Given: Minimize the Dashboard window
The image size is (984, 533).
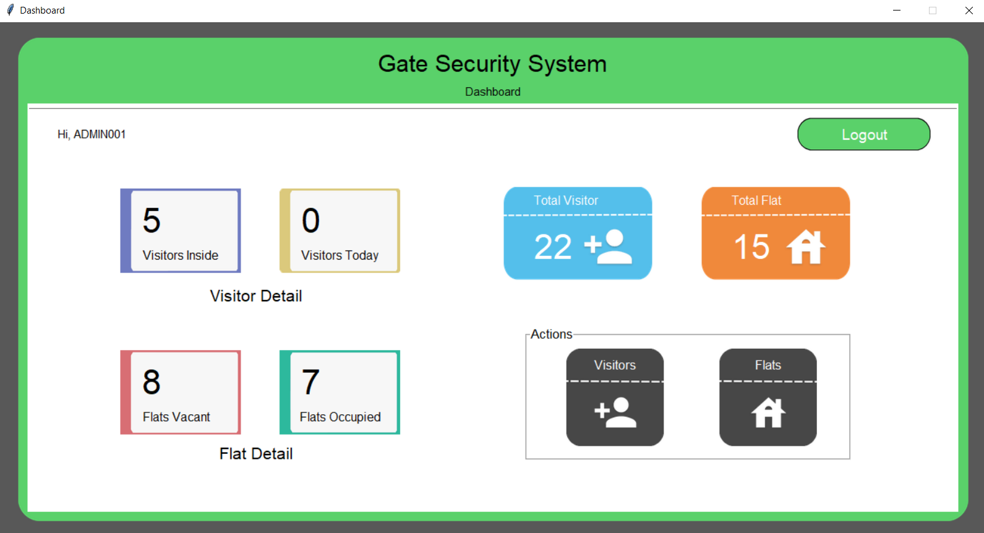Looking at the screenshot, I should 897,11.
